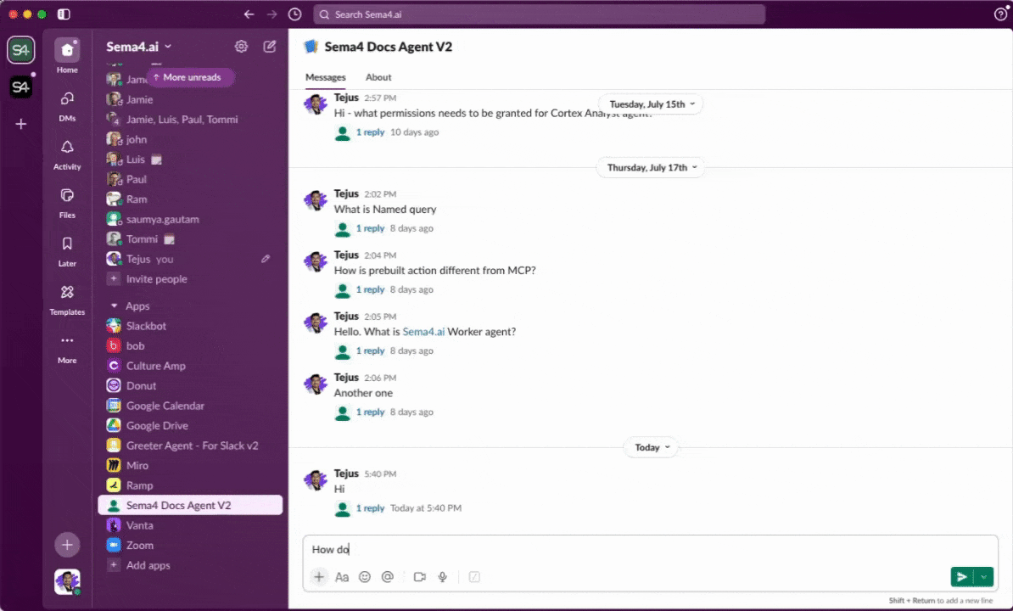Viewport: 1013px width, 611px height.
Task: Open the emoji picker in composer
Action: [365, 577]
